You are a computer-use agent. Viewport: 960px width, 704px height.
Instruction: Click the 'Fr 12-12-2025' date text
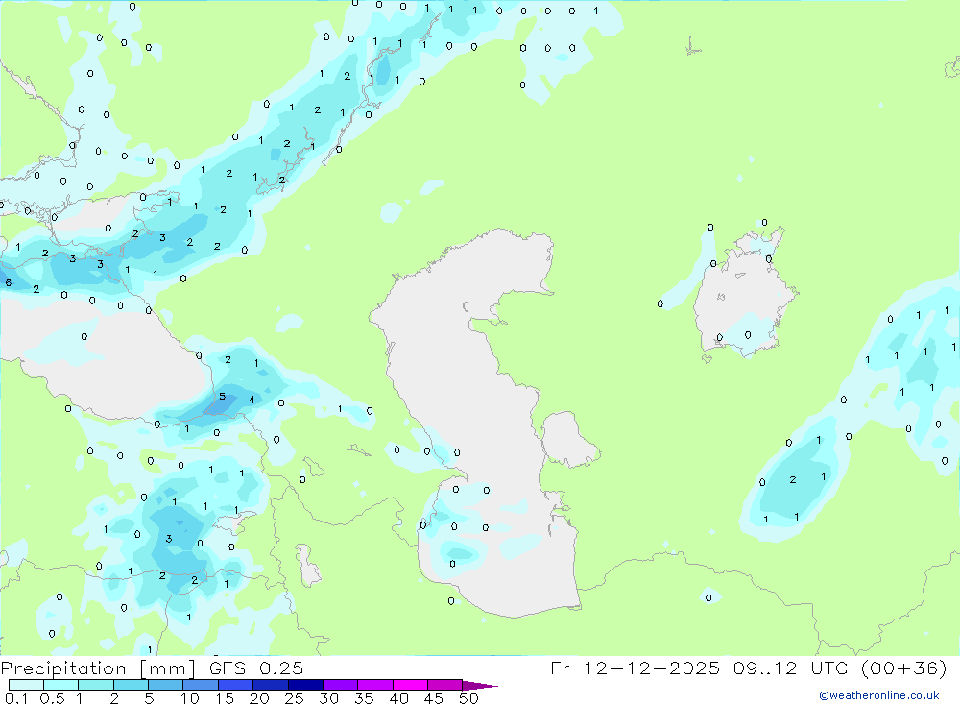(635, 668)
